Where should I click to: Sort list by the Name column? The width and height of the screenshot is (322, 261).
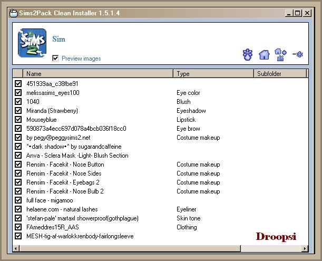click(98, 74)
